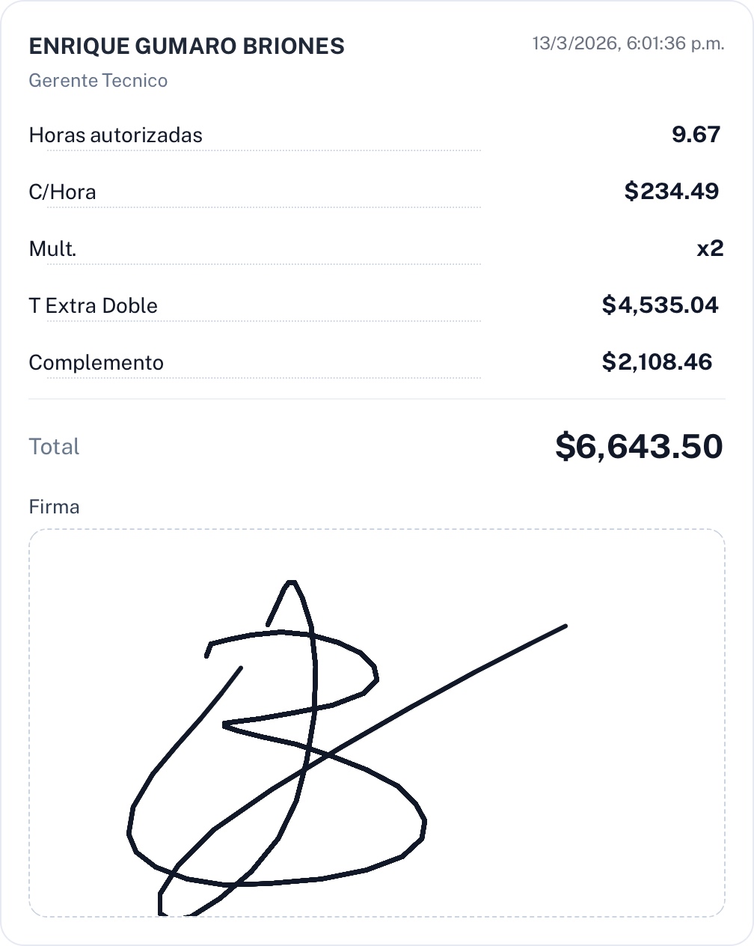Click the Horas autorizadas label
Viewport: 754px width, 946px height.
pos(115,135)
